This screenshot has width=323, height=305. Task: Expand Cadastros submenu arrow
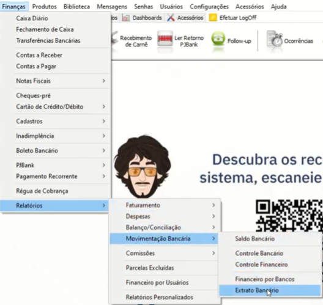pos(104,121)
